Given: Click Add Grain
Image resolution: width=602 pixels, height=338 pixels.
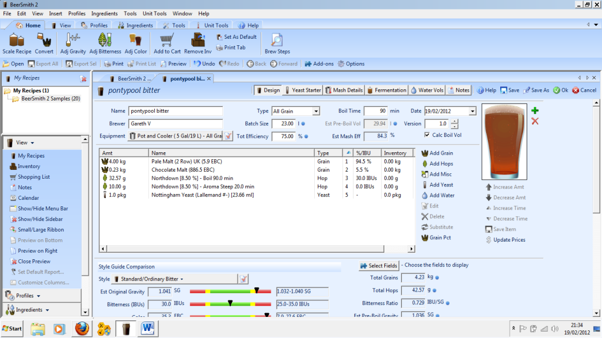Looking at the screenshot, I should [437, 153].
